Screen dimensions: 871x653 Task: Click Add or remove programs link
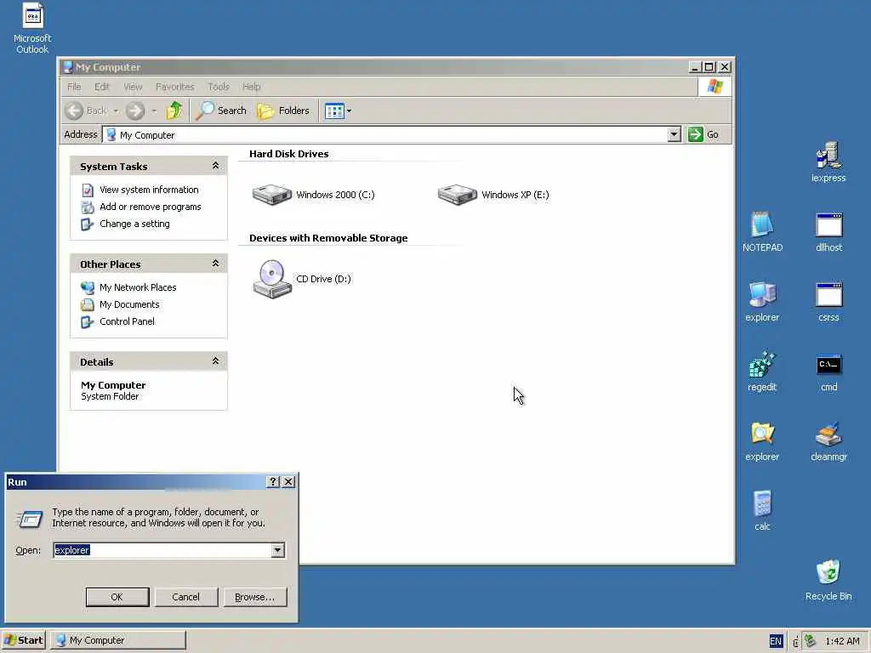(x=151, y=207)
